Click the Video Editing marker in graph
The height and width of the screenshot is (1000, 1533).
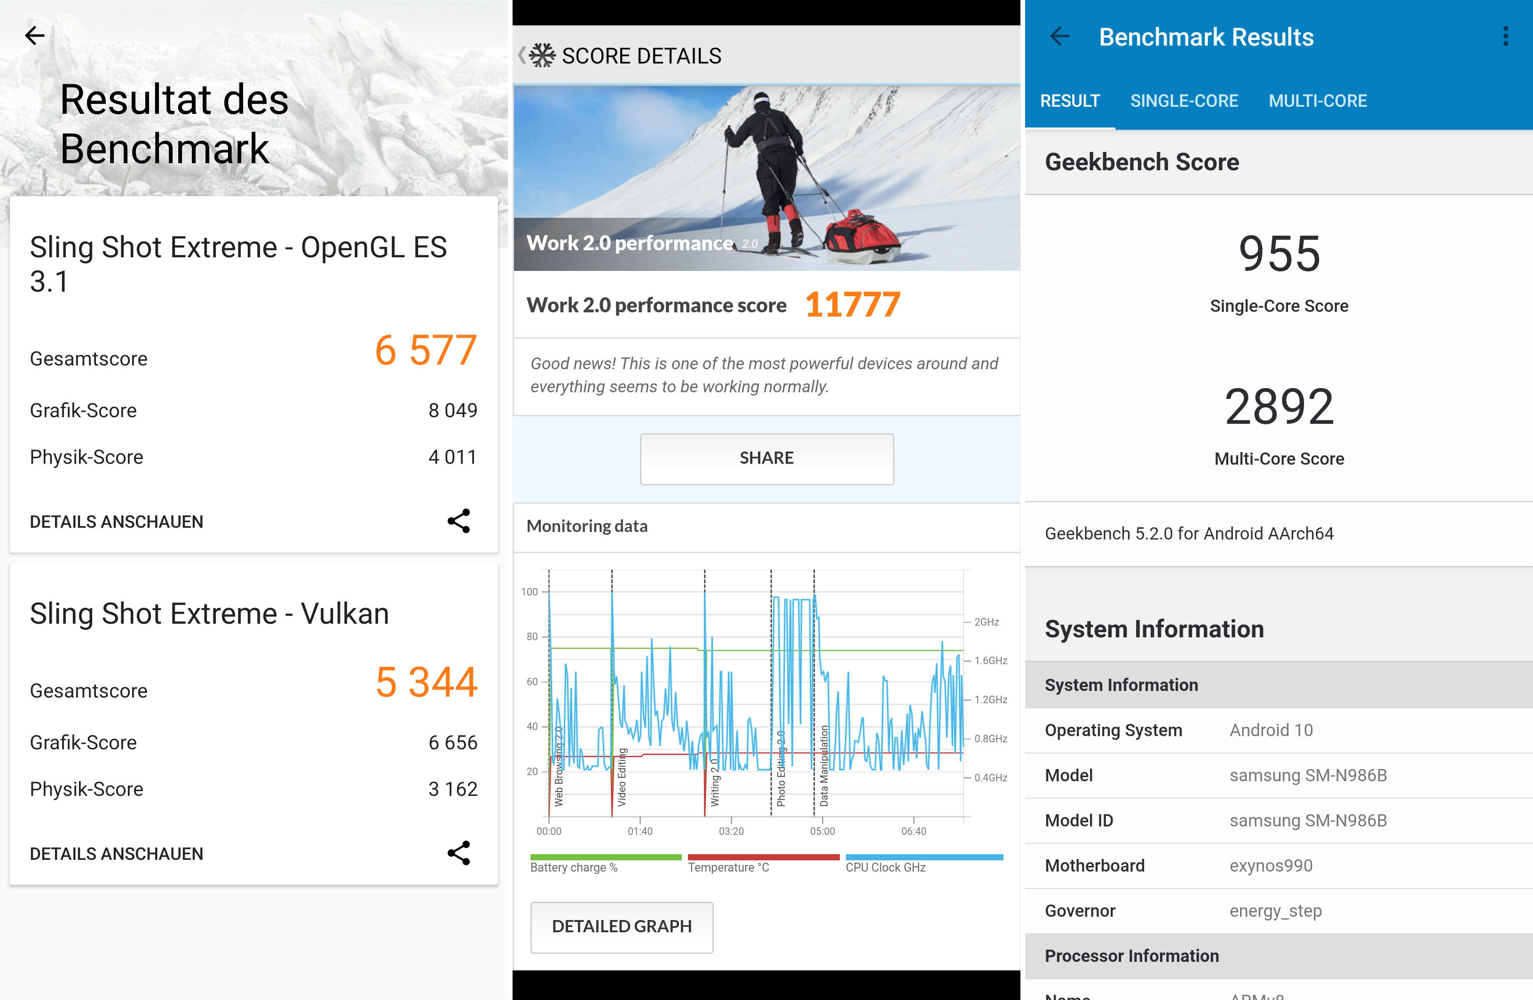click(622, 777)
